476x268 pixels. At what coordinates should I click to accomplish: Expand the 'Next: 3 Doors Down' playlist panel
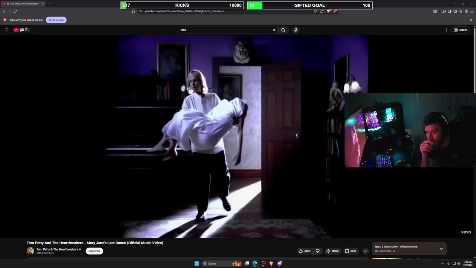(x=441, y=249)
